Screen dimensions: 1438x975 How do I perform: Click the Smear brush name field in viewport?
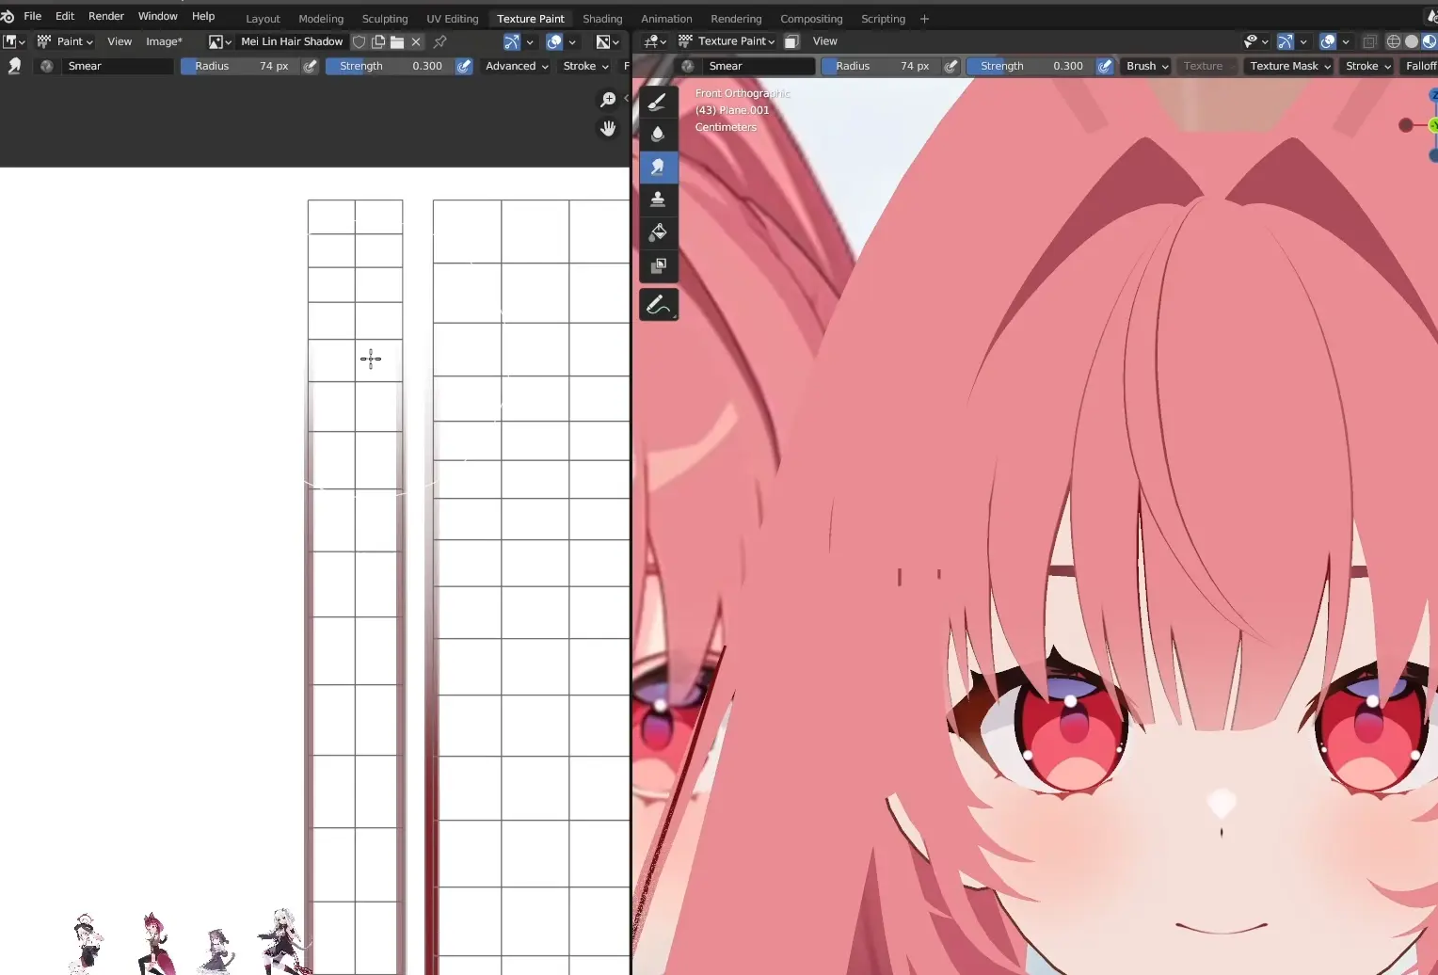point(758,66)
